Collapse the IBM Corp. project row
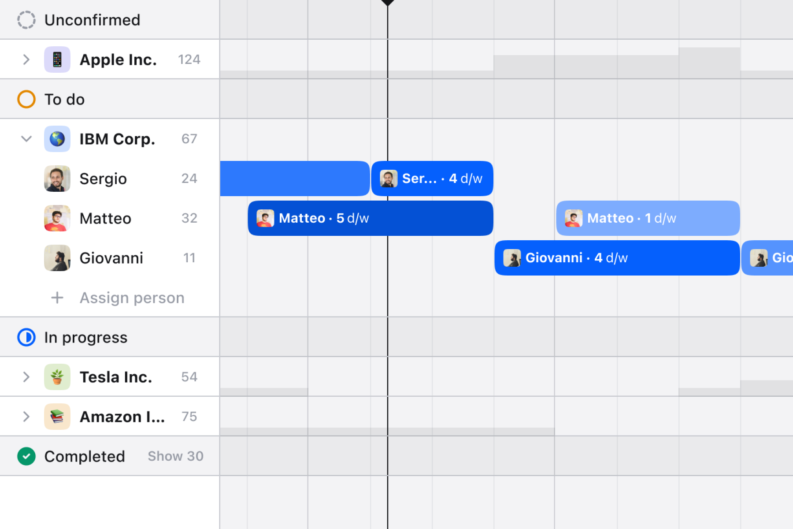 (x=26, y=139)
